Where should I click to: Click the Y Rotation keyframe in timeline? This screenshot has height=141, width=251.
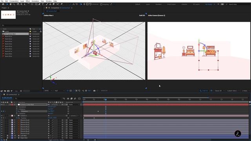(98, 111)
